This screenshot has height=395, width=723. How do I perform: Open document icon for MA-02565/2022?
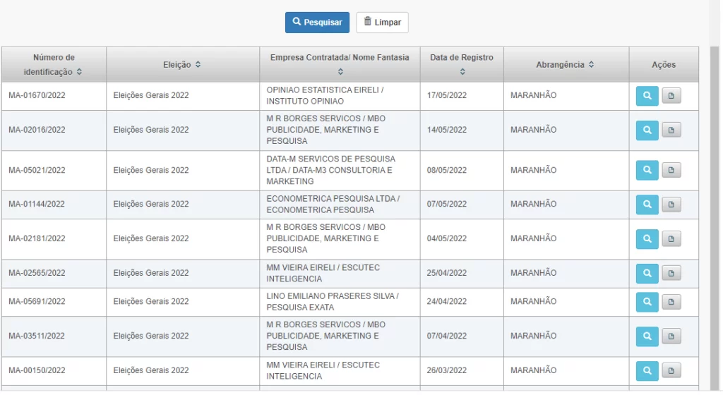pos(671,274)
